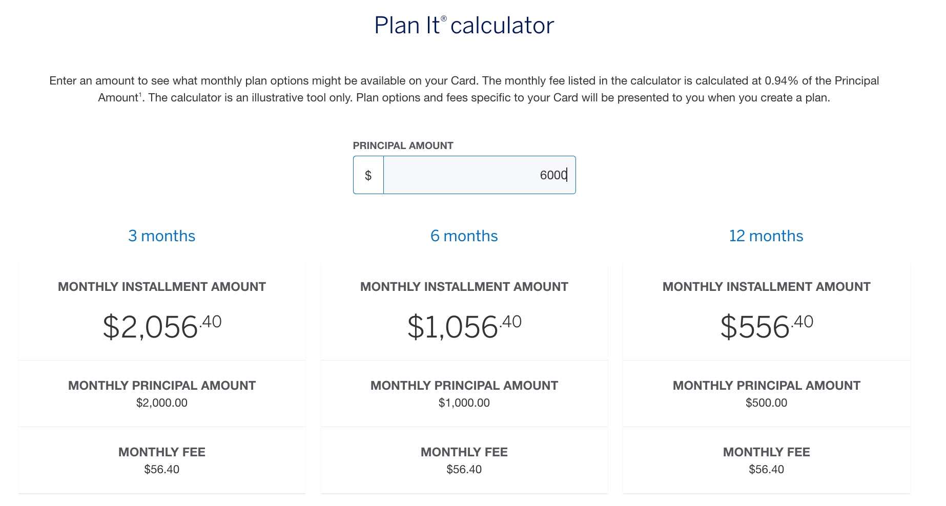This screenshot has width=946, height=506.
Task: Click the $1,056.40 installment amount
Action: pos(464,325)
